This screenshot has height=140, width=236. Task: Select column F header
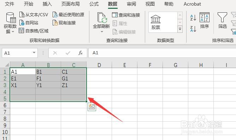click(x=150, y=65)
